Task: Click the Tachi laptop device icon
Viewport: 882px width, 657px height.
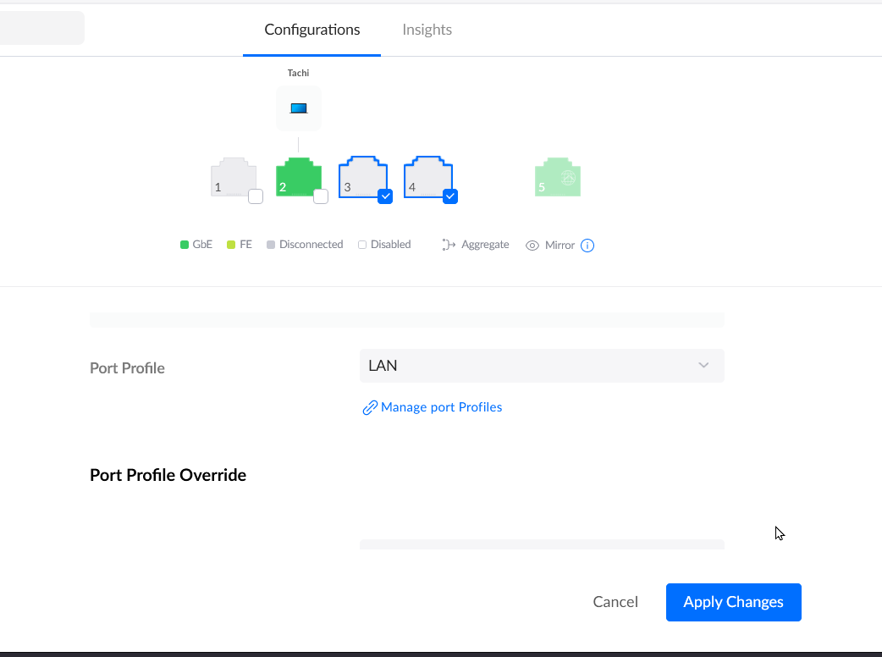Action: point(299,108)
